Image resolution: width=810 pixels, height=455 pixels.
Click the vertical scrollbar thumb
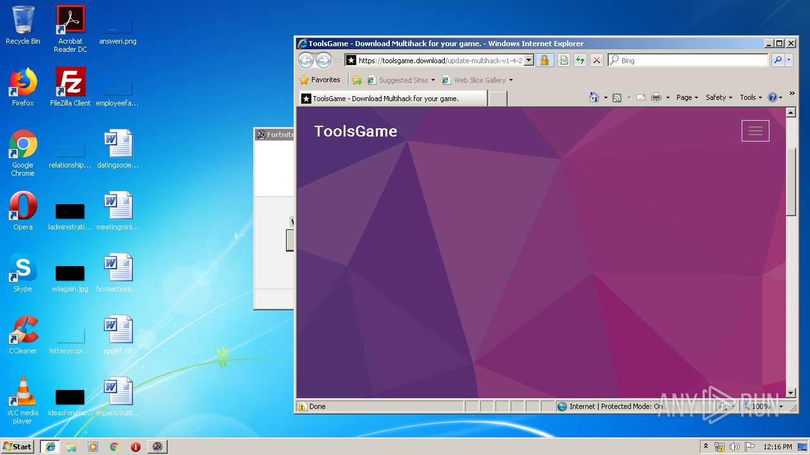[x=791, y=182]
